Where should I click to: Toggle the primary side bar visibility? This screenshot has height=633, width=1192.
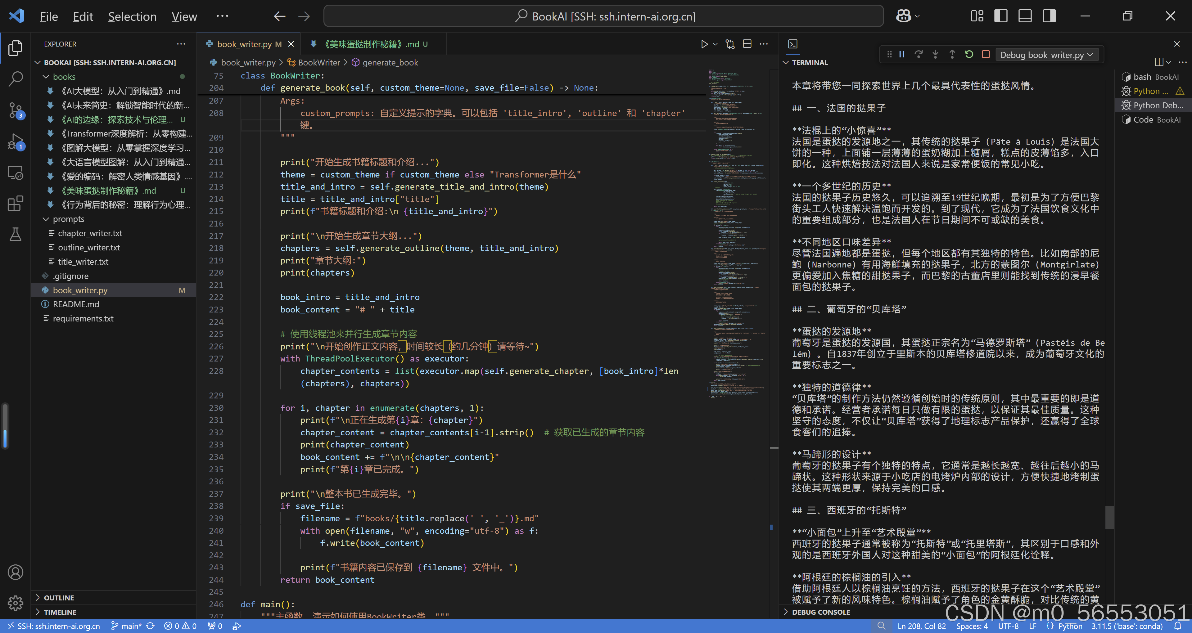[1001, 15]
